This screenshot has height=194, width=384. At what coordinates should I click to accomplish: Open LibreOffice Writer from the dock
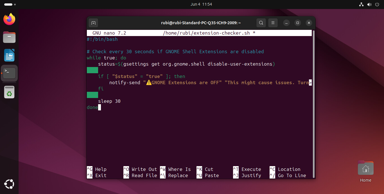tap(9, 55)
